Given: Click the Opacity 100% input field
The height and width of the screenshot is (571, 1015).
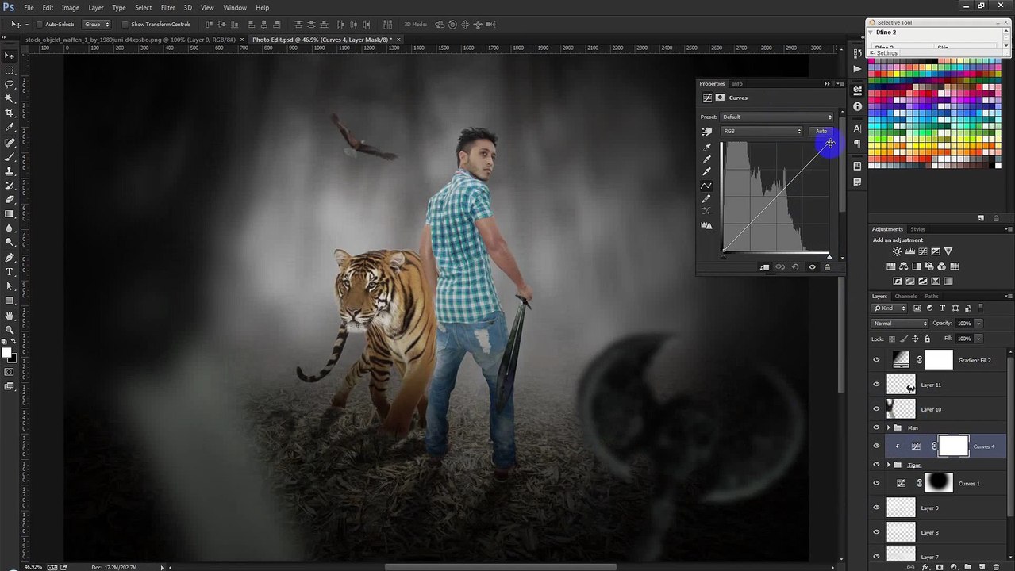Looking at the screenshot, I should click(x=963, y=324).
